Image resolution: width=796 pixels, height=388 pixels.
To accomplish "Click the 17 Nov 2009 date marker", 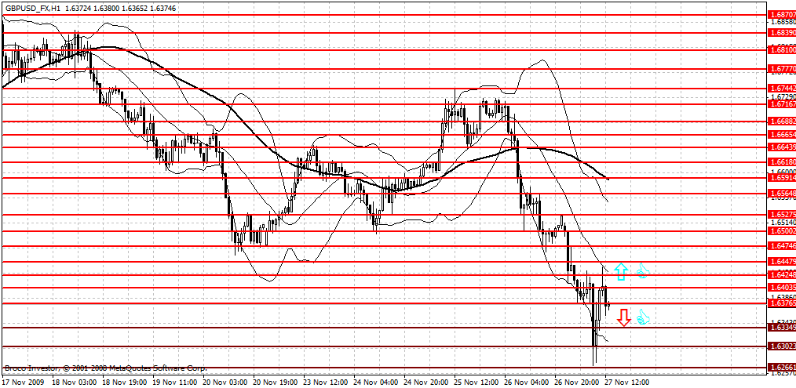I will click(x=23, y=382).
